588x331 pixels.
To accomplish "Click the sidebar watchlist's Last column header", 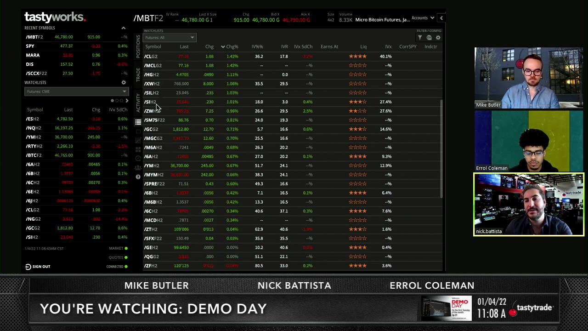I will [68, 110].
